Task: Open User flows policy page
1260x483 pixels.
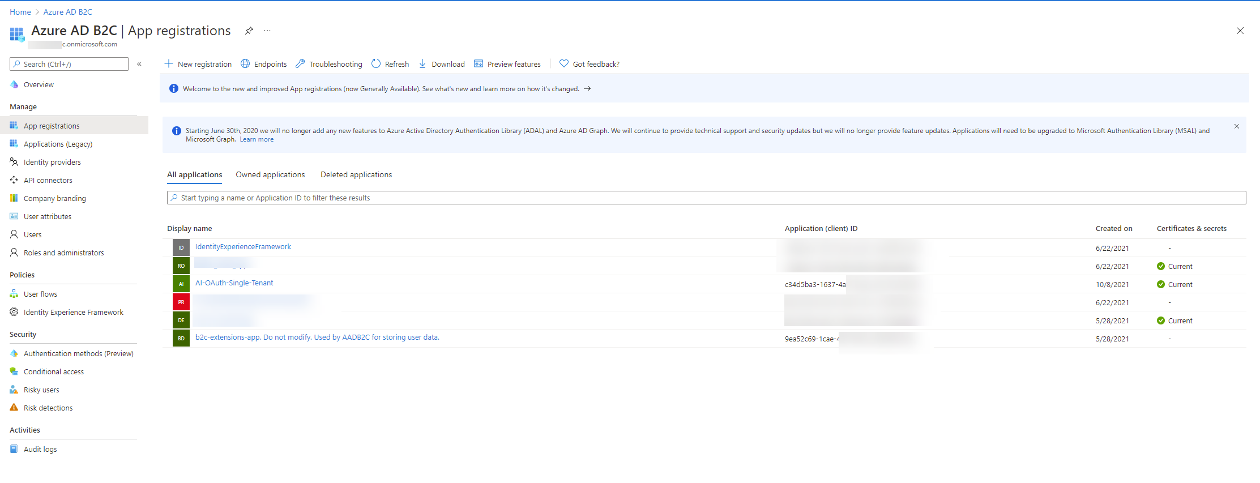Action: point(40,294)
